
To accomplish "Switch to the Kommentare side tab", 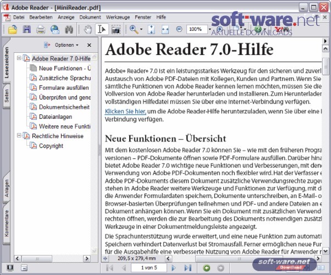I will tap(7, 223).
